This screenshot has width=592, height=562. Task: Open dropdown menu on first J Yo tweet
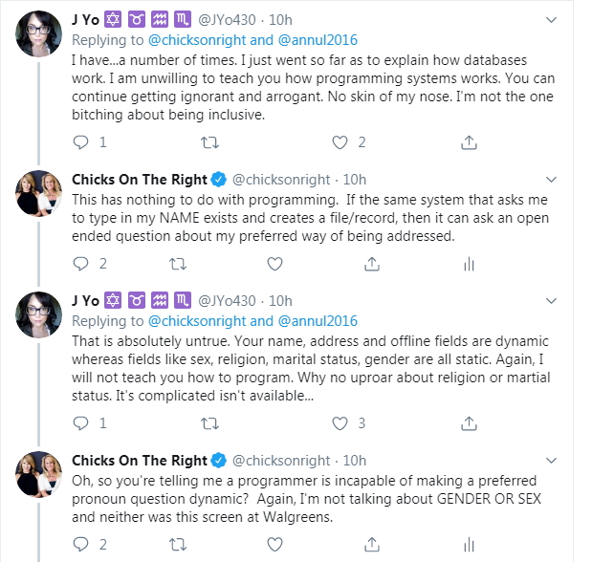point(550,18)
